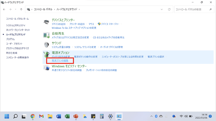Click the Sound (サウンド) speaker icon

coord(46,45)
